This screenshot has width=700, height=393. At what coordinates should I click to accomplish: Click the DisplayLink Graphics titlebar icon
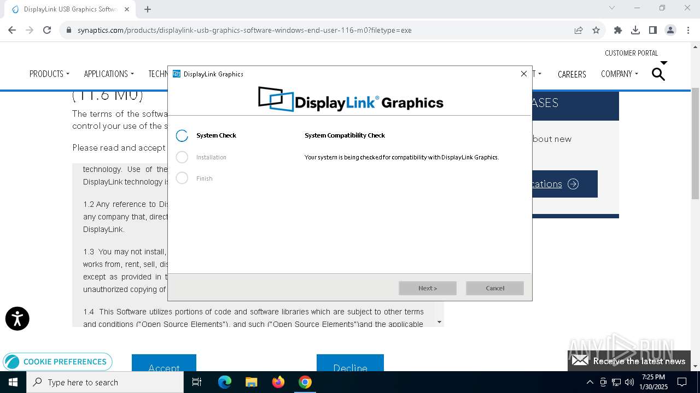[177, 74]
